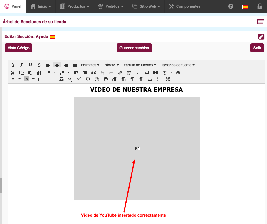Expand numbered list style options
Viewport: 267px width, 224px height.
[x=69, y=72]
